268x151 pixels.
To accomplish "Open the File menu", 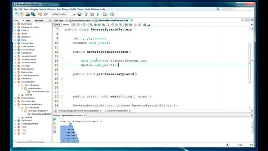I will pos(15,9).
